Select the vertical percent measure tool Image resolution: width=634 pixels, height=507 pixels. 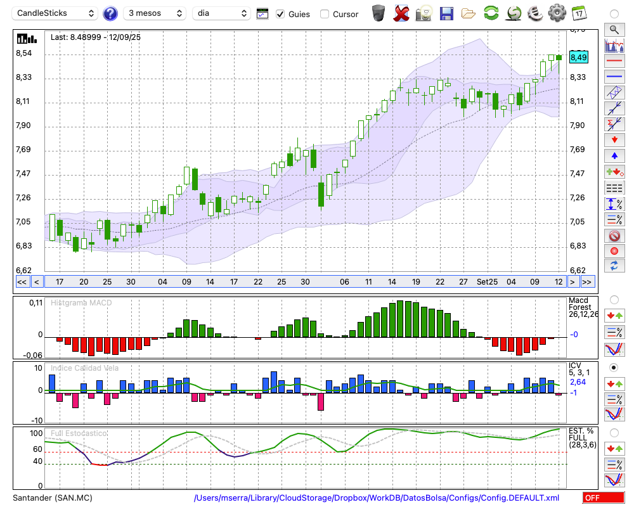(614, 203)
